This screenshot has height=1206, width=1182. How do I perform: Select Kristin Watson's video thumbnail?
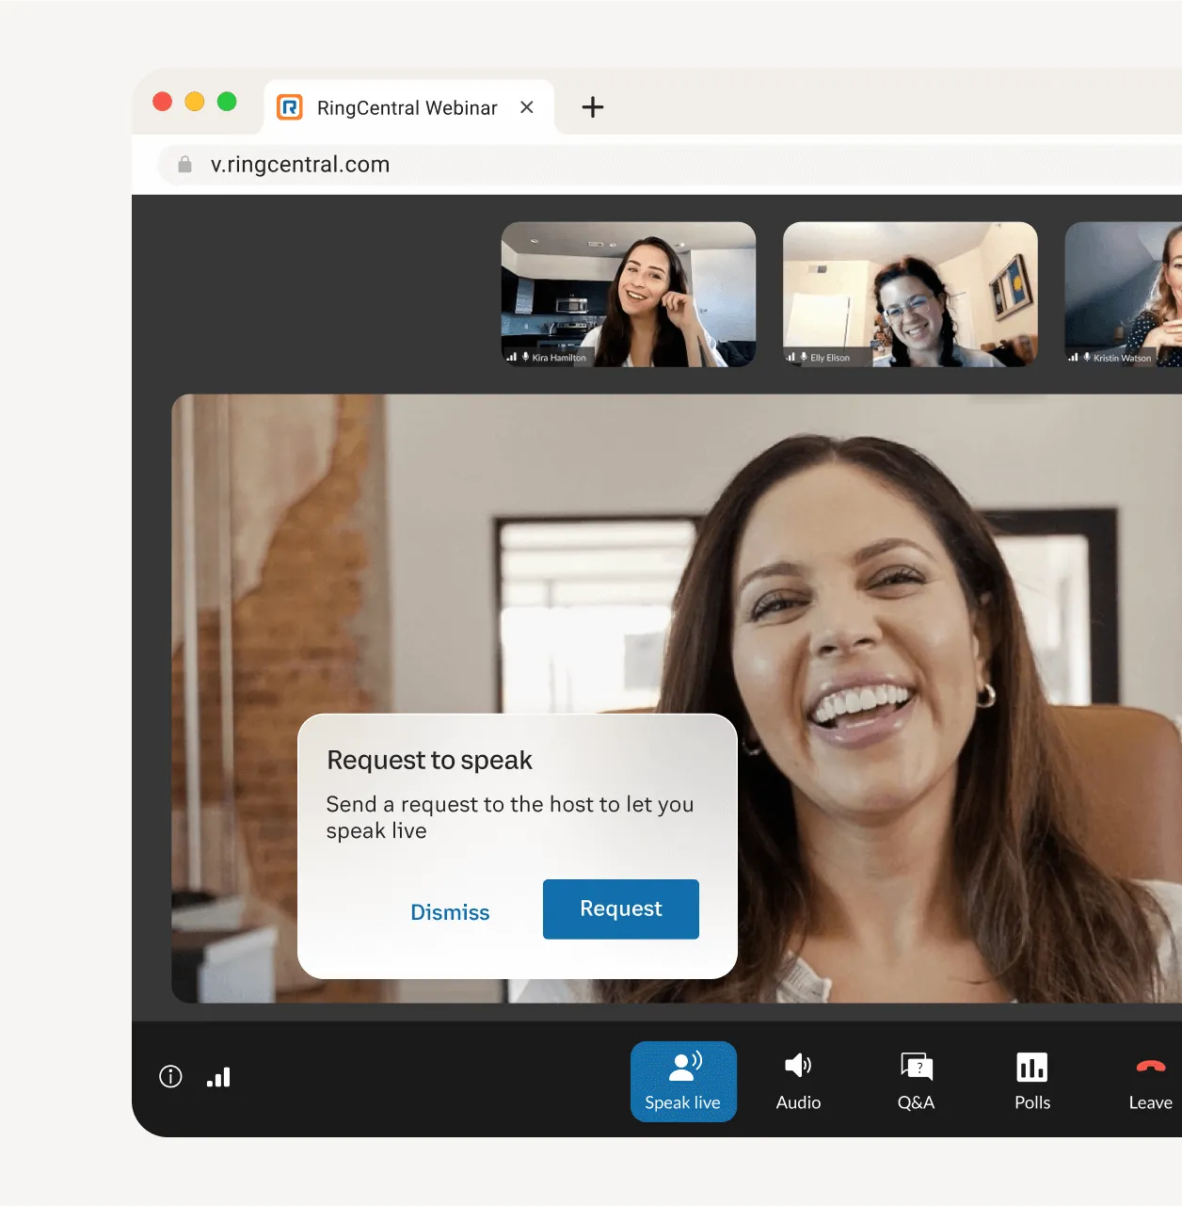point(1124,294)
